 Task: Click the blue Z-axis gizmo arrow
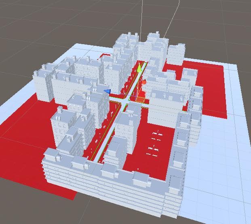(x=107, y=91)
